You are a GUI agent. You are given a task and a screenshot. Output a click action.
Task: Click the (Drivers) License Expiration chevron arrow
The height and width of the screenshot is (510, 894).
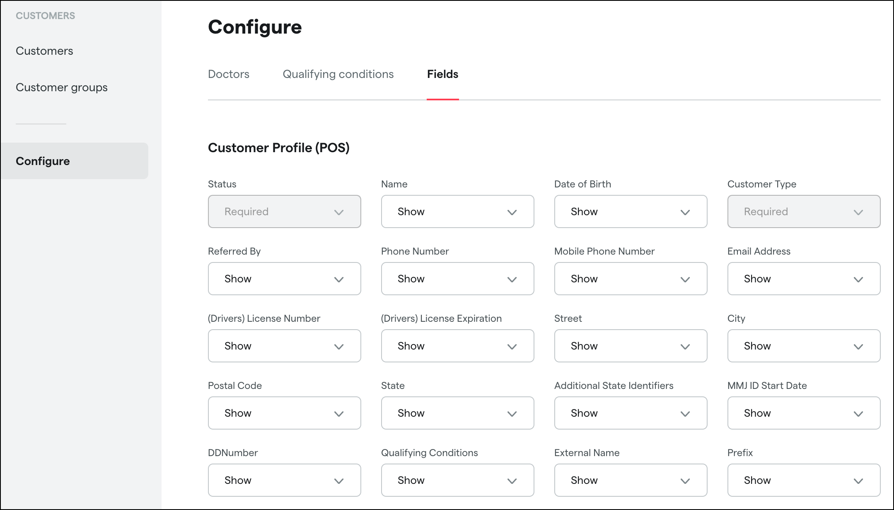click(512, 347)
